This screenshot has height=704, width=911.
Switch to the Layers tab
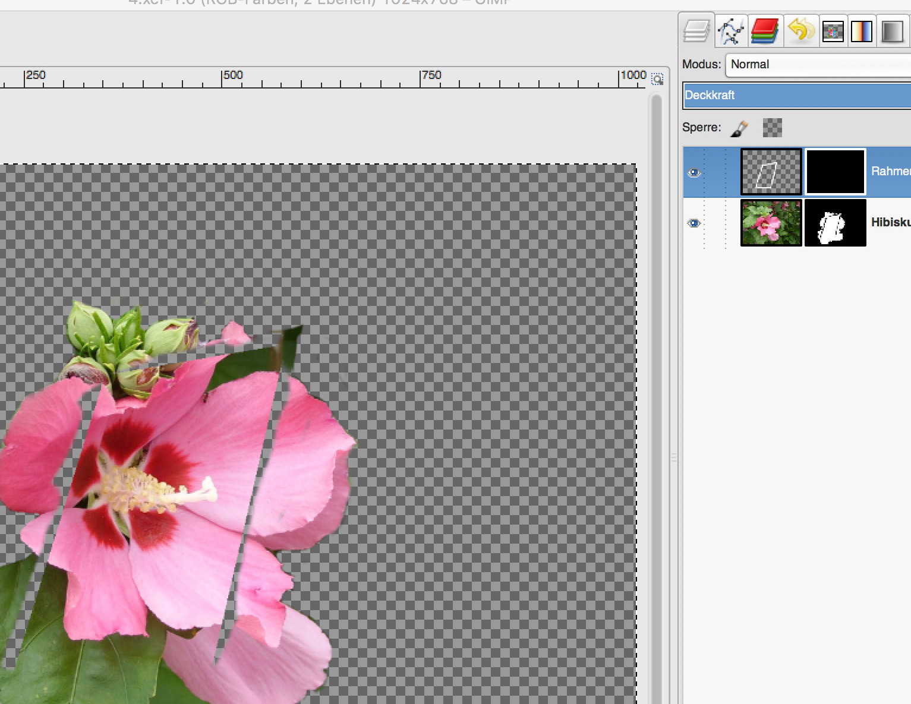click(696, 31)
